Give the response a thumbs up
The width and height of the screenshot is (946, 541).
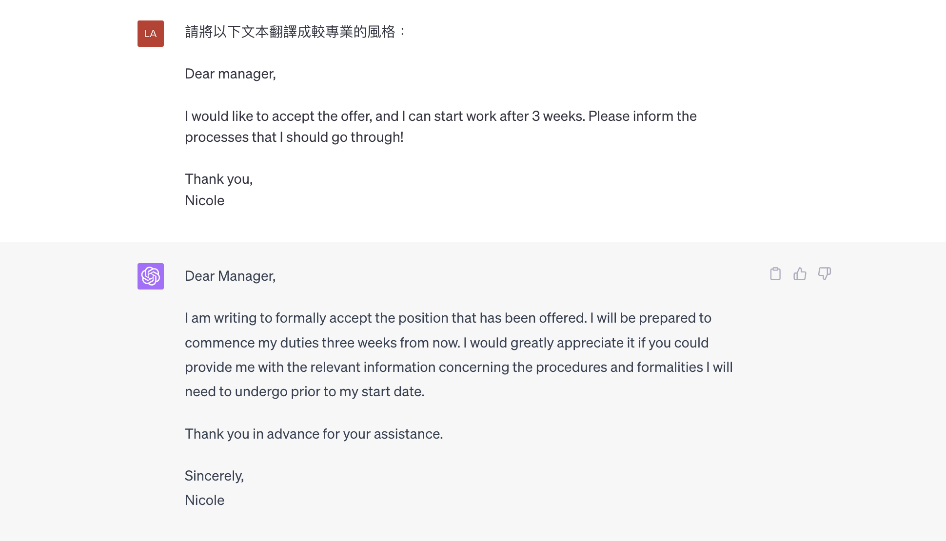800,274
